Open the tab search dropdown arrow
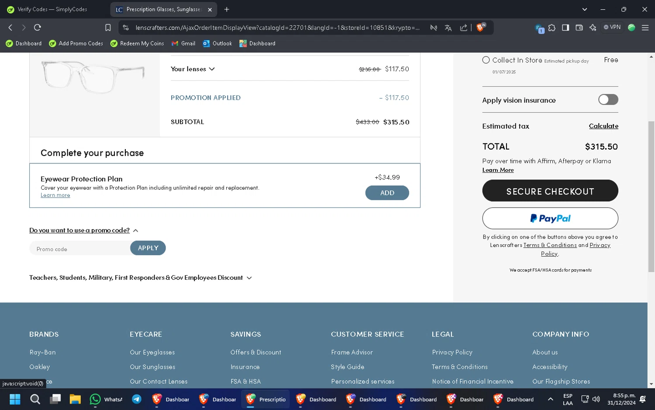Viewport: 655px width, 410px height. click(x=585, y=9)
